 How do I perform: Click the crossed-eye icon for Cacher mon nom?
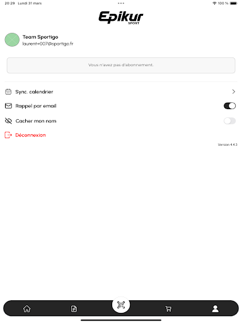coord(8,121)
